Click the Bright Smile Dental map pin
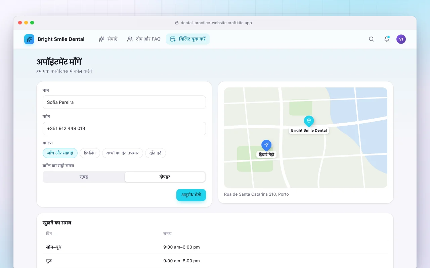Viewport: 430px width, 268px height. (309, 121)
